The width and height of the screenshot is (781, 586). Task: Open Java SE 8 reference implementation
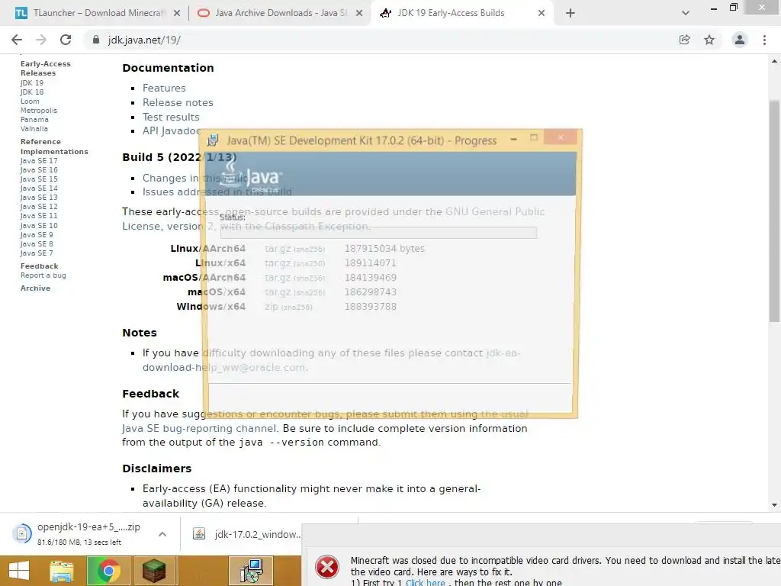coord(37,243)
